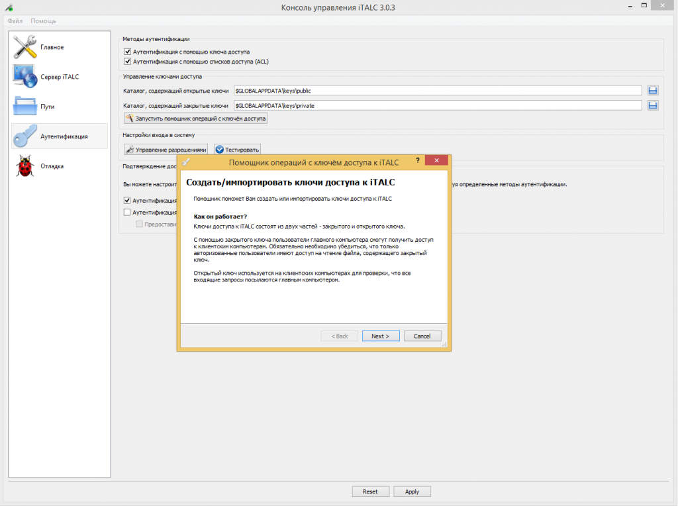Toggle key-based authentication checkbox
678x506 pixels.
click(128, 52)
